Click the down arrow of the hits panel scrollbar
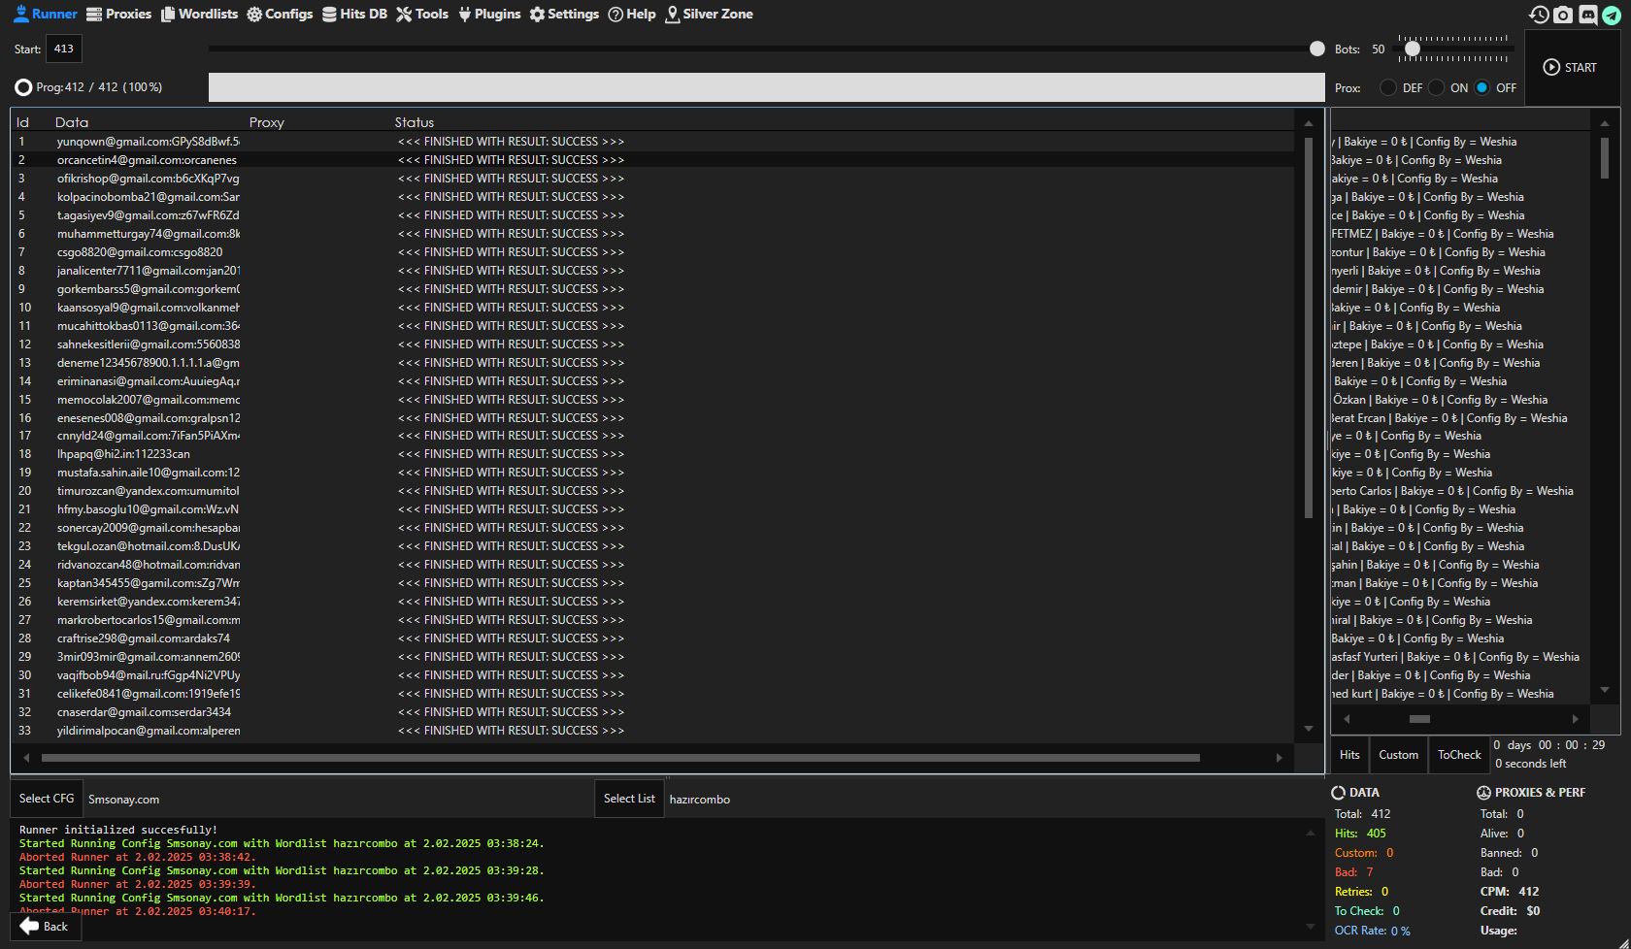The image size is (1631, 949). [1604, 690]
